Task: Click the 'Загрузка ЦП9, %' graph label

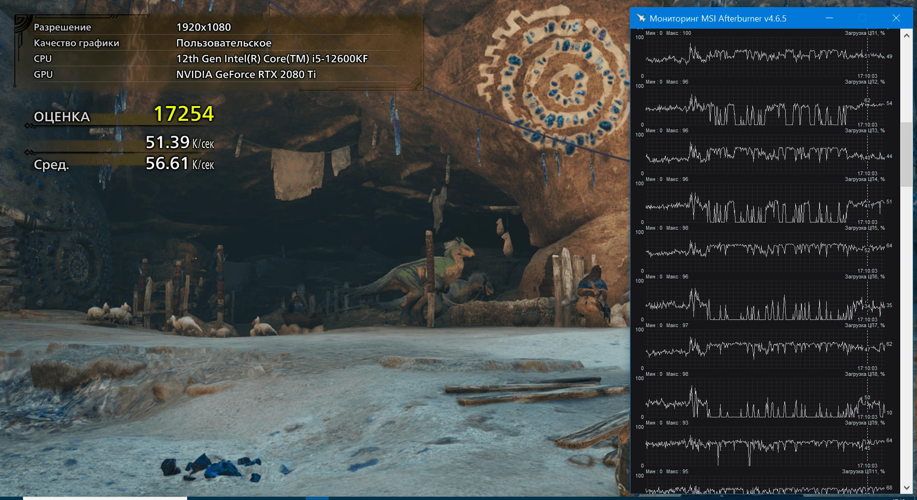Action: (x=864, y=423)
